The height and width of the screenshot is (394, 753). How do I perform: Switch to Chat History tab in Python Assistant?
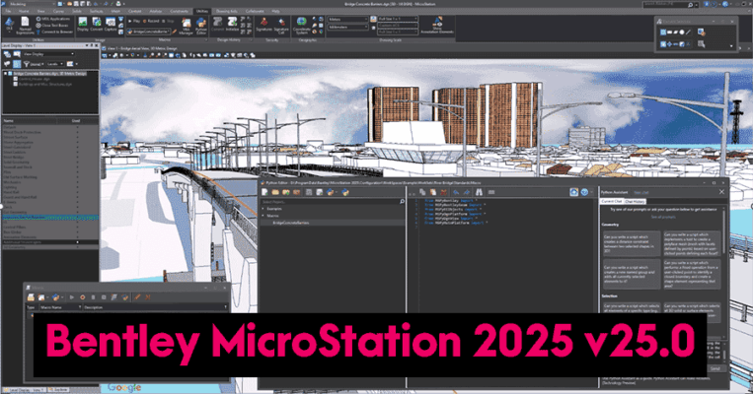coord(635,202)
